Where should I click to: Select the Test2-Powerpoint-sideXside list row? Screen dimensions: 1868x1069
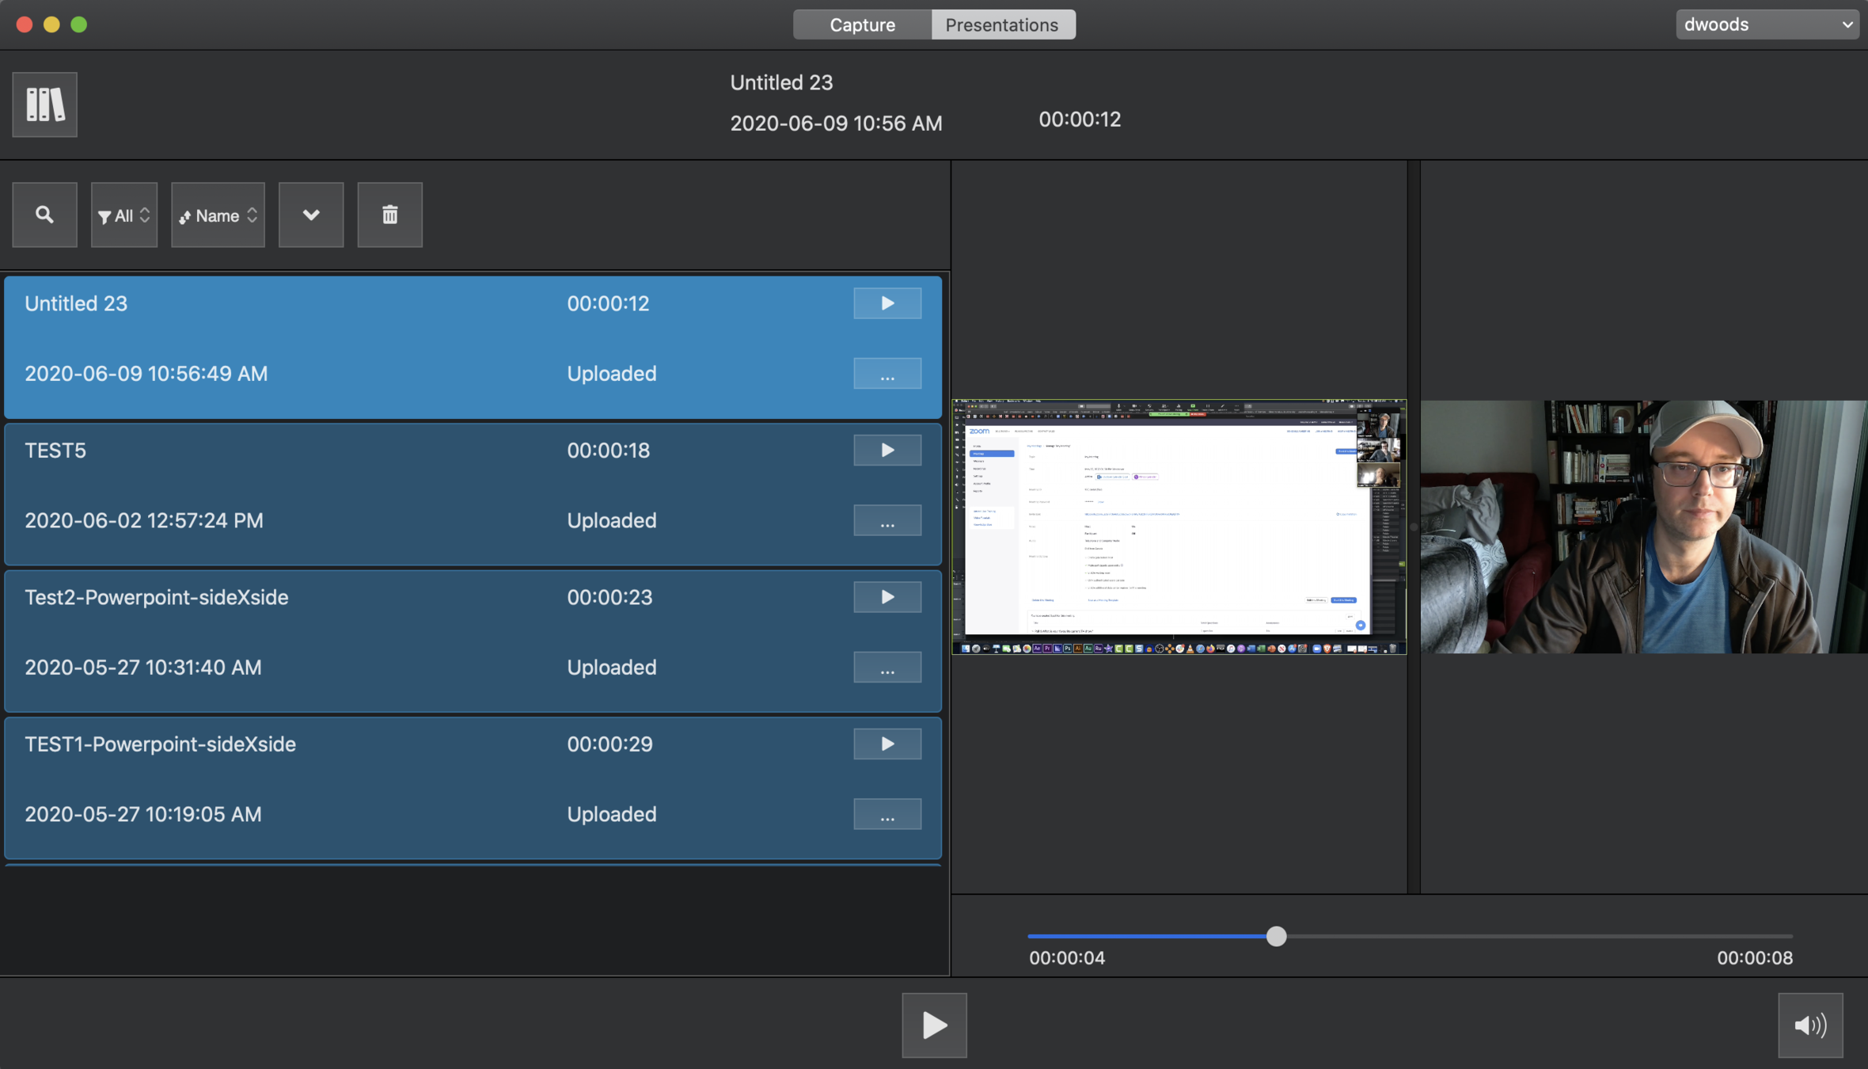coord(396,633)
